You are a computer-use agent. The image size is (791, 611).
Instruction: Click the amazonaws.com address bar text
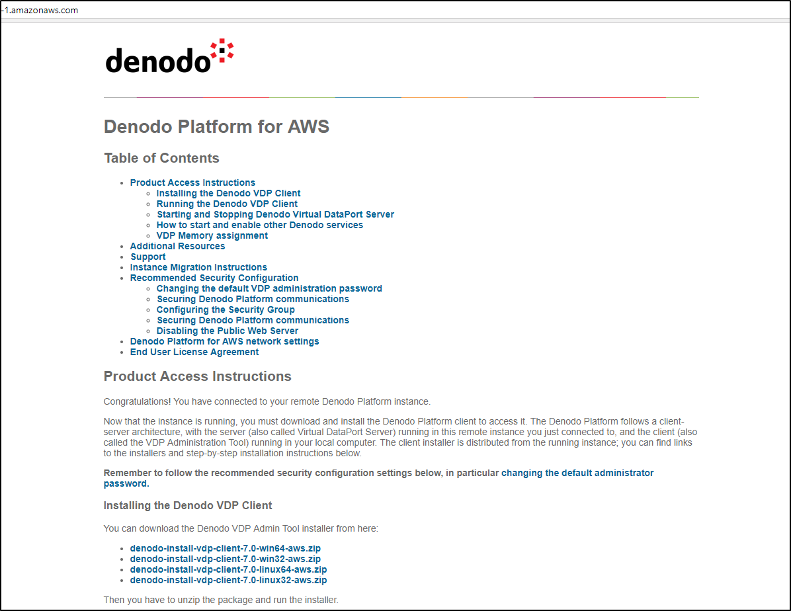40,10
